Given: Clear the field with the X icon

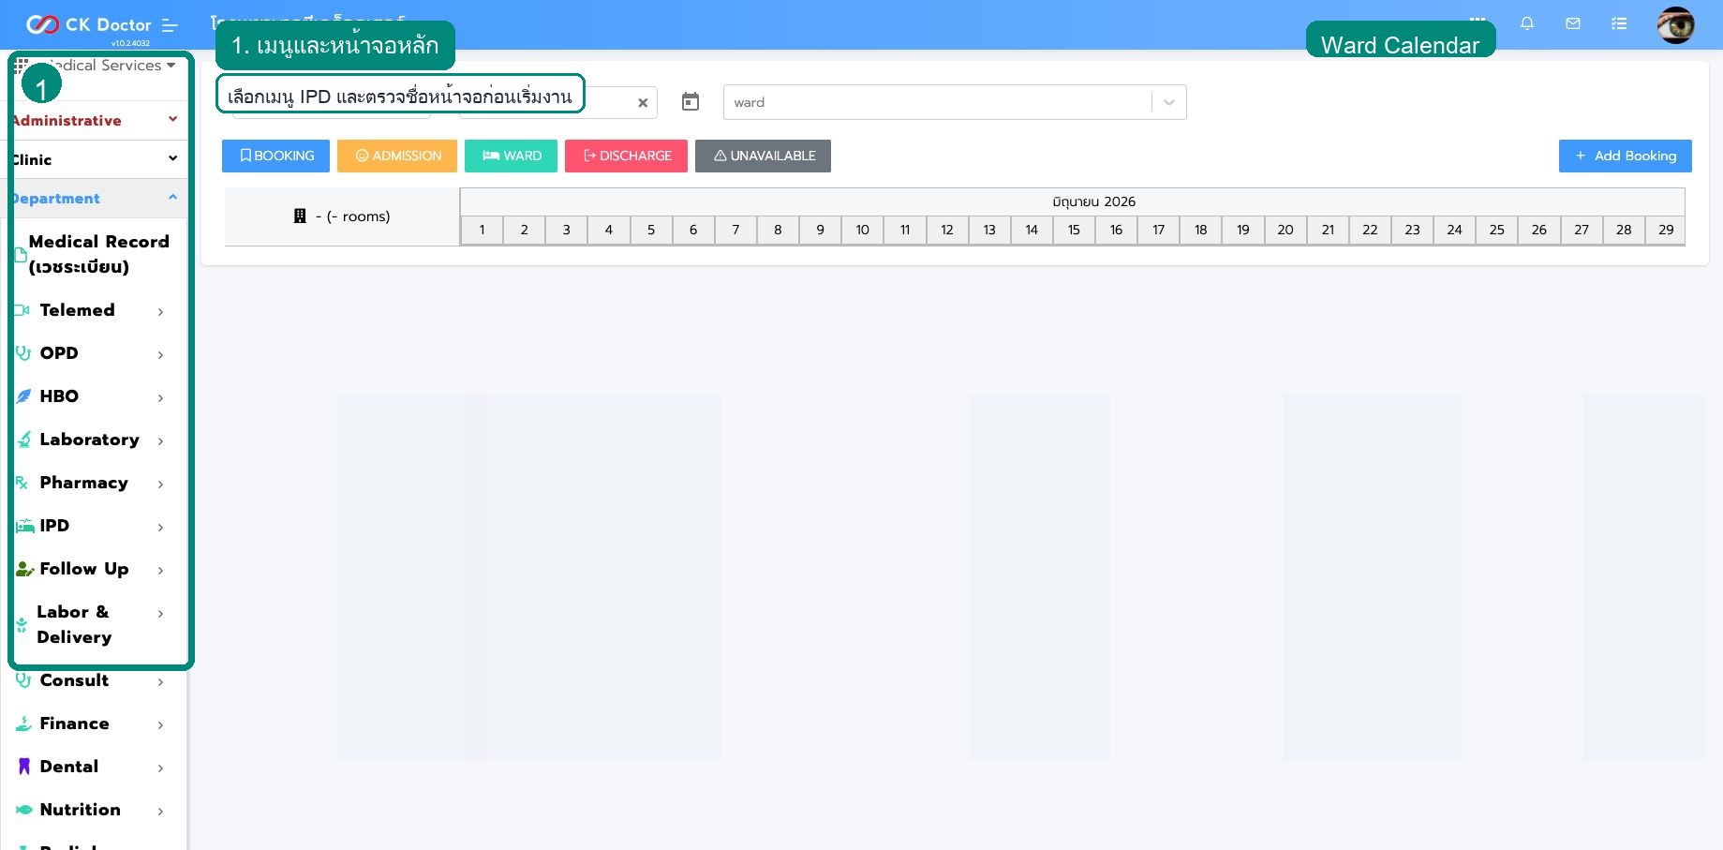Looking at the screenshot, I should tap(643, 103).
